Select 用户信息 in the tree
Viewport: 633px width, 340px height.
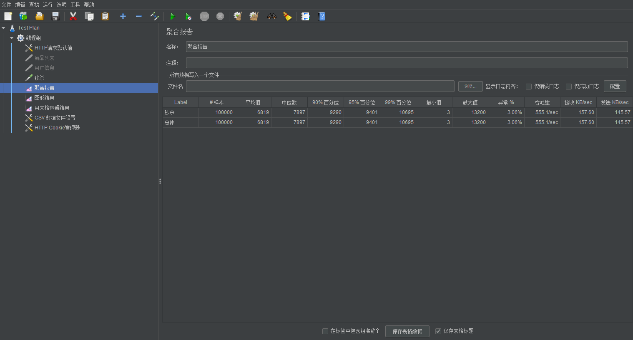[x=44, y=68]
